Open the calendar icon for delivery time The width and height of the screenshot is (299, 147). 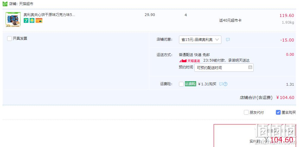(x=250, y=67)
